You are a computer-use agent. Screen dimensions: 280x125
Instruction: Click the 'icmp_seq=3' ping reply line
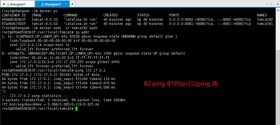[59, 87]
